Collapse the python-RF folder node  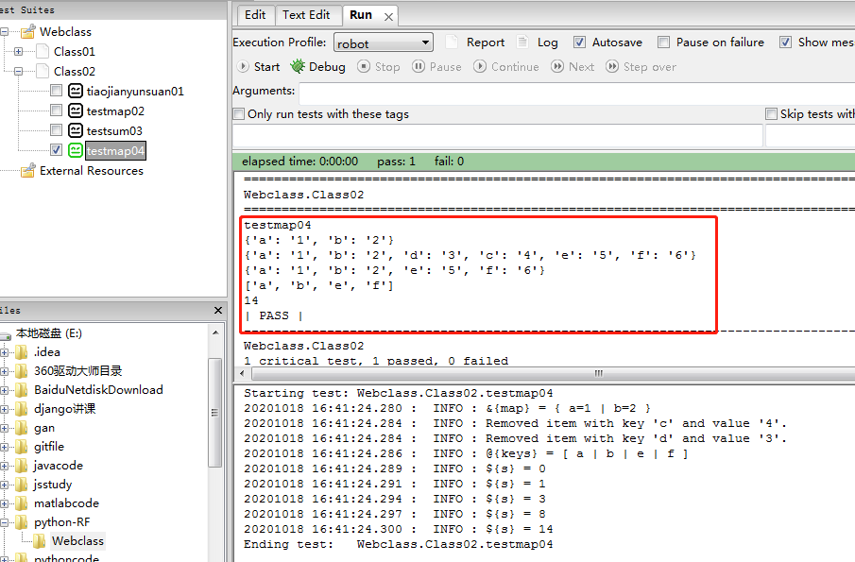coord(4,522)
